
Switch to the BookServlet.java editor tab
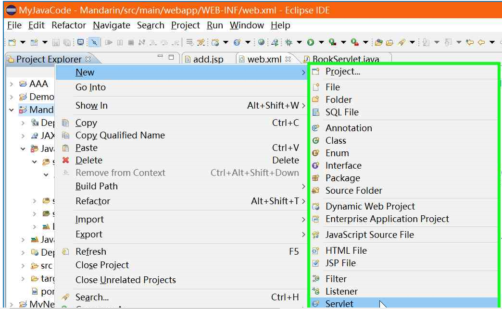(x=345, y=59)
